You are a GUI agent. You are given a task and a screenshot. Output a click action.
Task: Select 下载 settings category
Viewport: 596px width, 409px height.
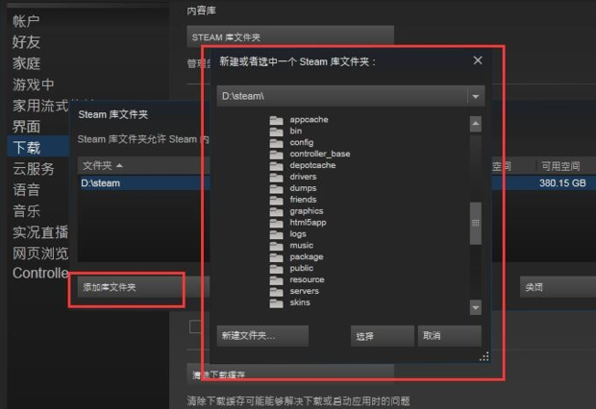click(37, 147)
